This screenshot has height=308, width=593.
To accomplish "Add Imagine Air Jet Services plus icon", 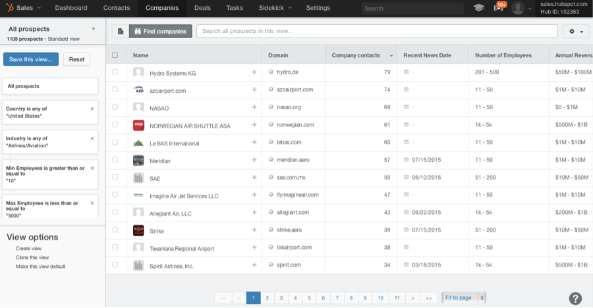I will (x=254, y=195).
